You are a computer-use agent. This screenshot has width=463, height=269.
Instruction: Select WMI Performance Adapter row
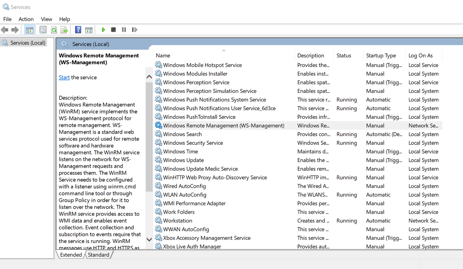coord(298,203)
